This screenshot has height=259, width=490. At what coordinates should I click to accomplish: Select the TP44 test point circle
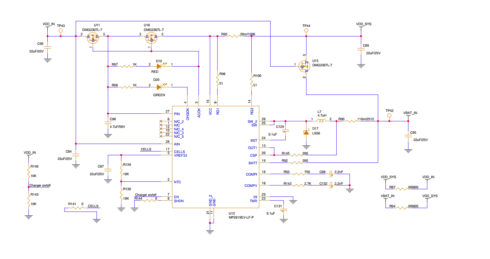click(306, 32)
